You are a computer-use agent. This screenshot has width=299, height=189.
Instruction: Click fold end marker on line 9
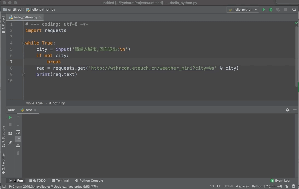[24, 75]
